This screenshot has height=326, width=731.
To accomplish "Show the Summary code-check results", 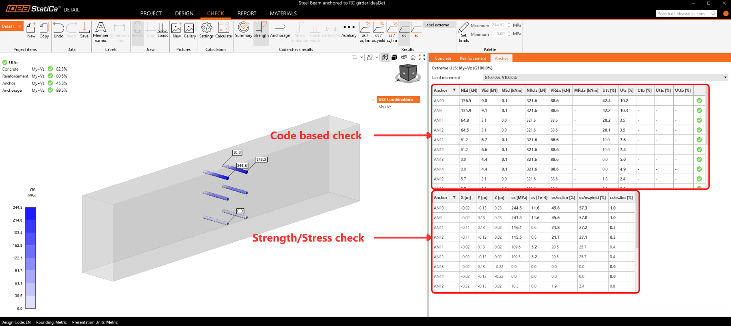I will click(244, 30).
